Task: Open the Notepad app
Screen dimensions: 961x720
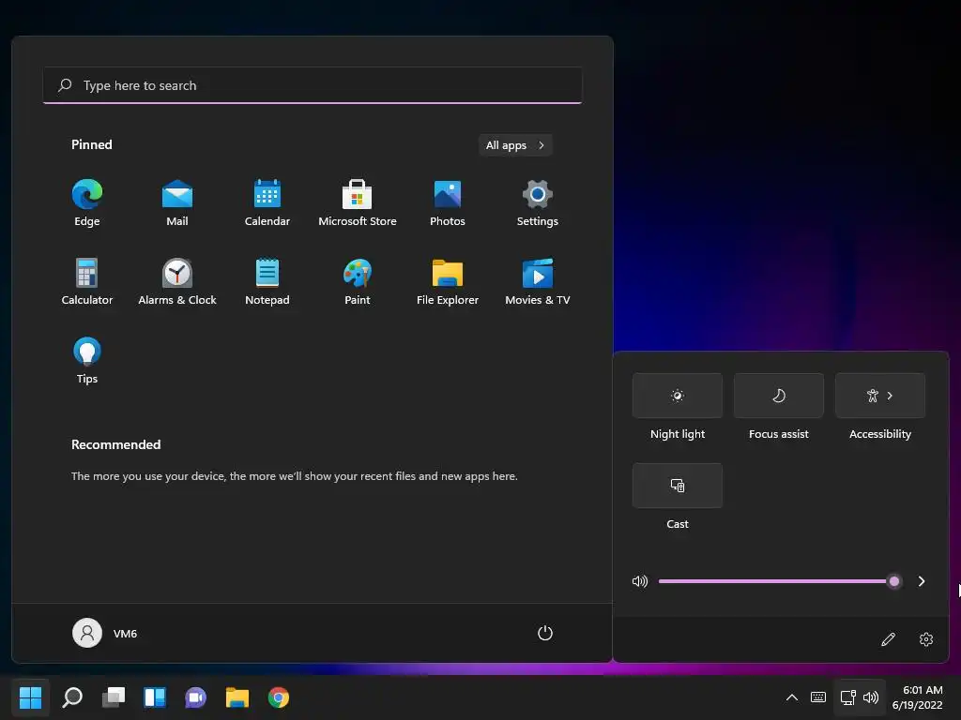Action: coord(267,281)
